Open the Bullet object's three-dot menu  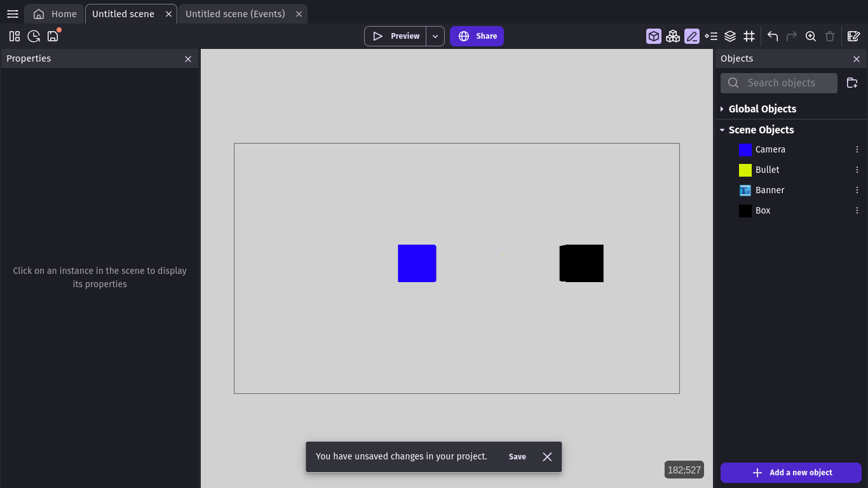coord(857,170)
